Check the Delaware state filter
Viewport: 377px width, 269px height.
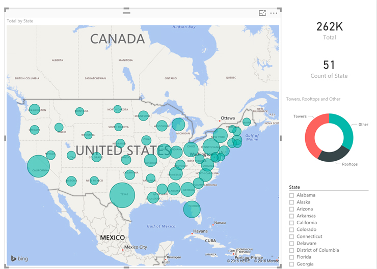291,244
